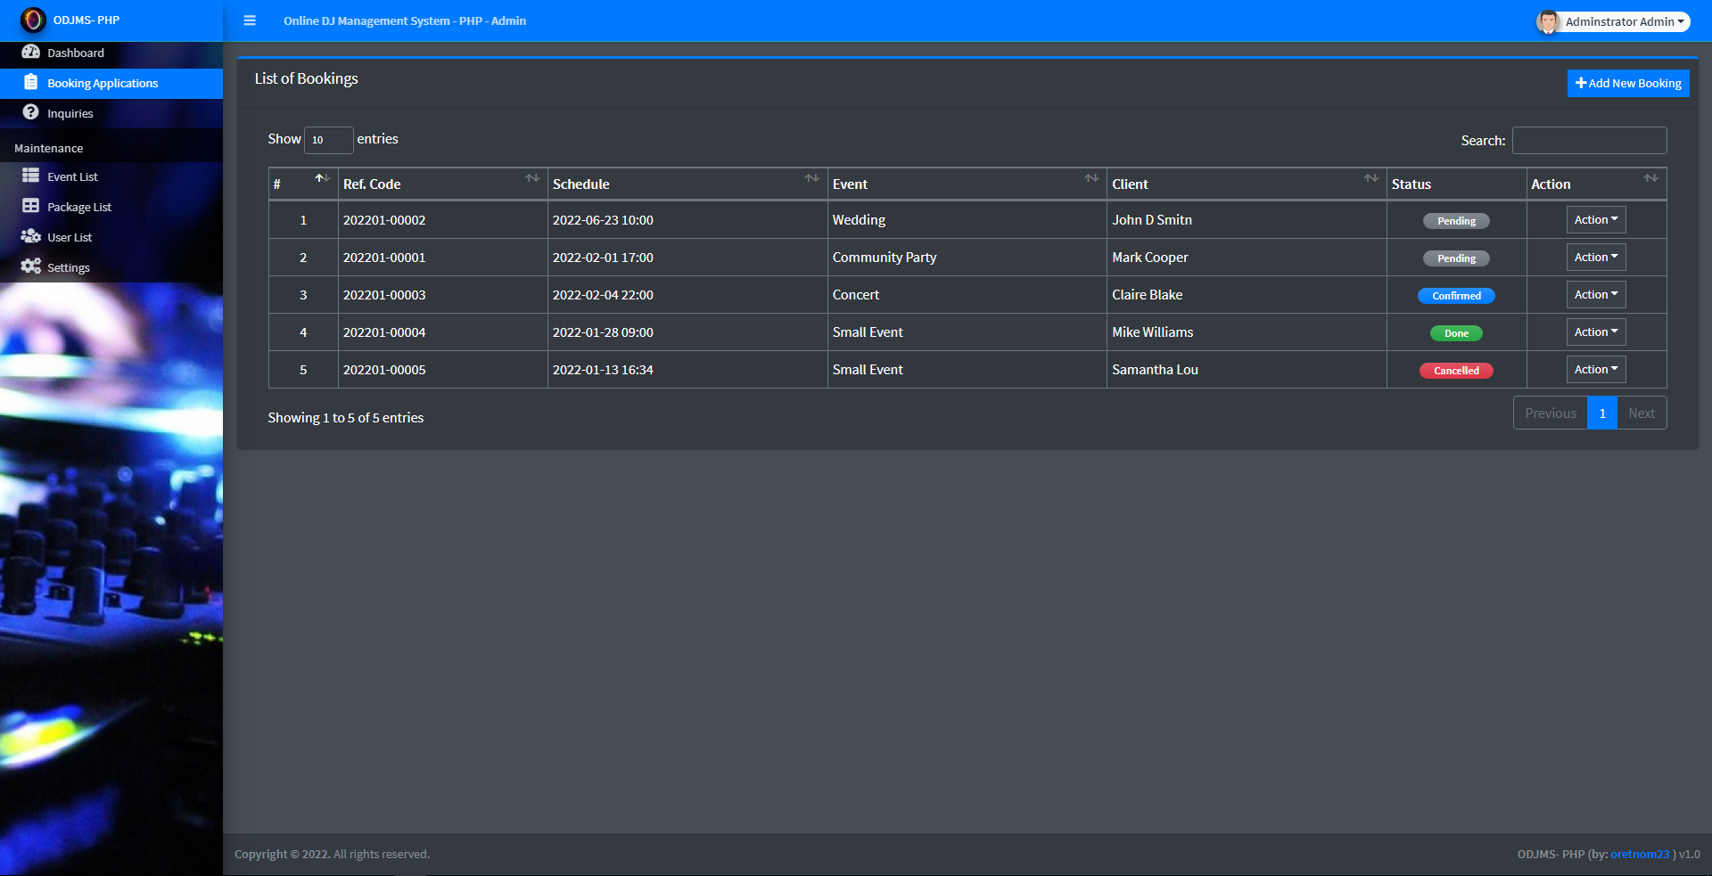Open Action dropdown for Samantha Lou
Image resolution: width=1712 pixels, height=876 pixels.
tap(1596, 370)
